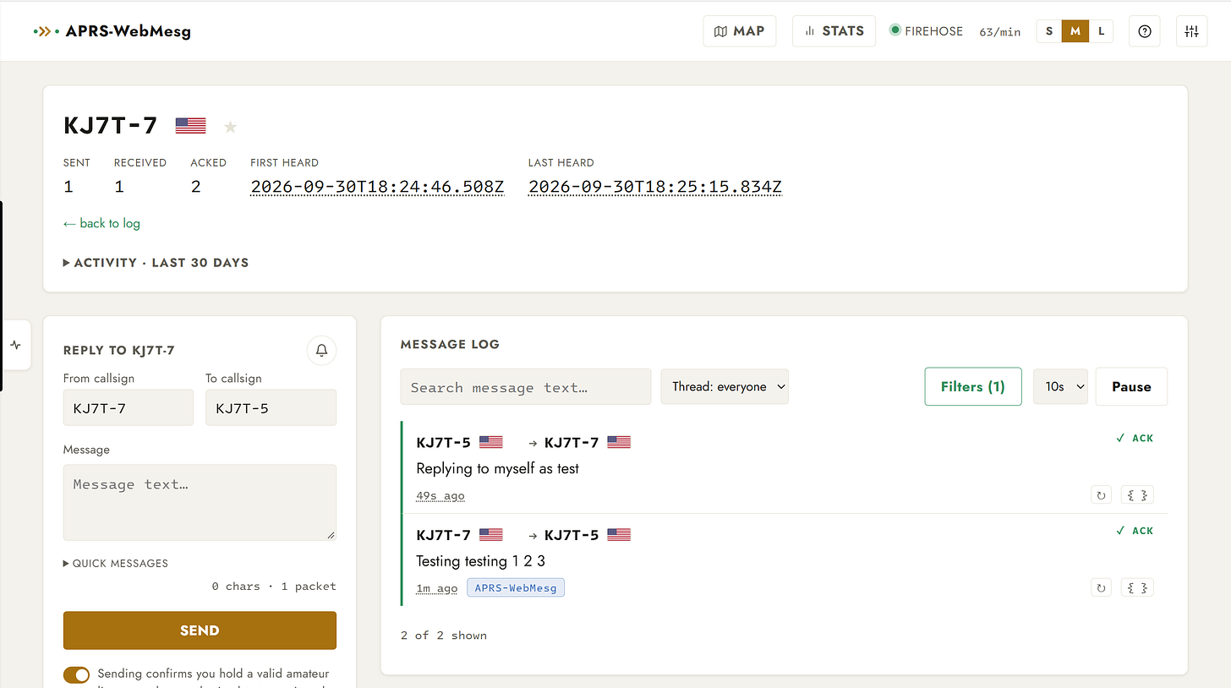The image size is (1231, 688).
Task: Open the 10s refresh interval dropdown
Action: point(1060,386)
